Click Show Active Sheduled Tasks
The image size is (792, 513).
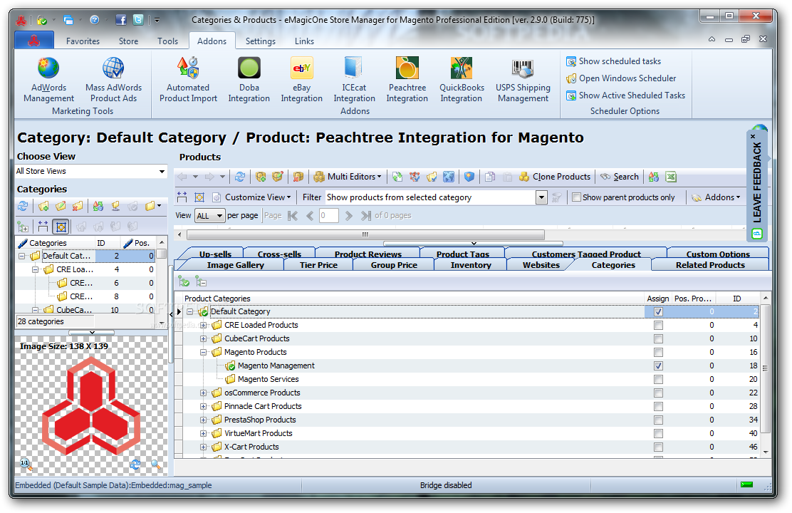[625, 95]
